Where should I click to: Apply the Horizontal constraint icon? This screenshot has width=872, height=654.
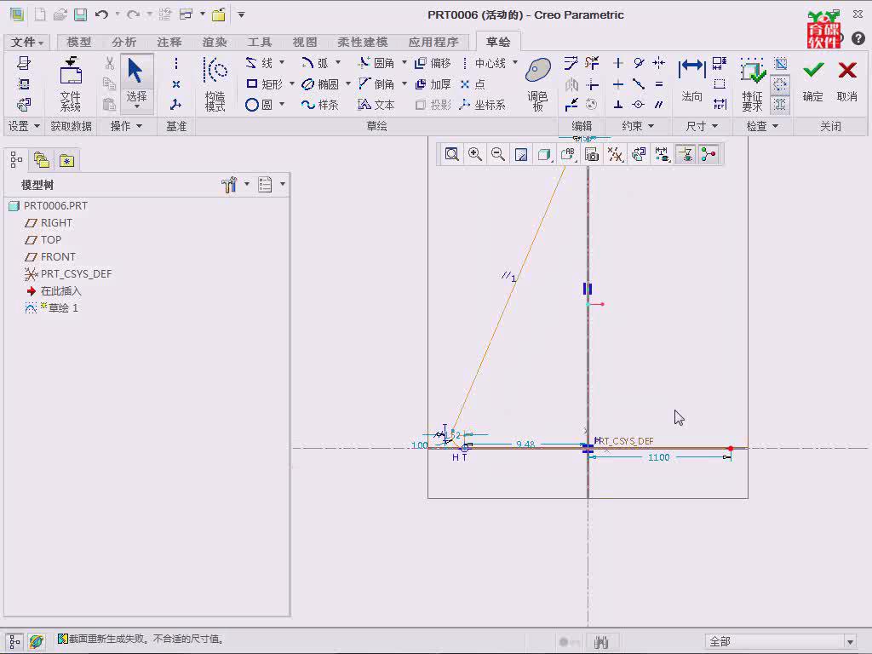pos(618,84)
